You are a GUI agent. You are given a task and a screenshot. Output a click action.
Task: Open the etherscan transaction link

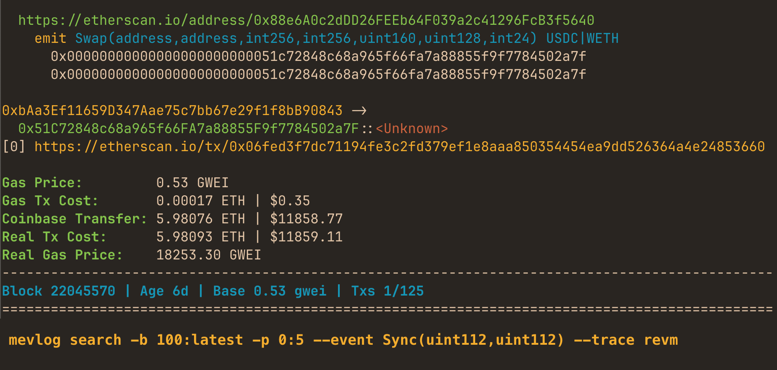click(399, 147)
